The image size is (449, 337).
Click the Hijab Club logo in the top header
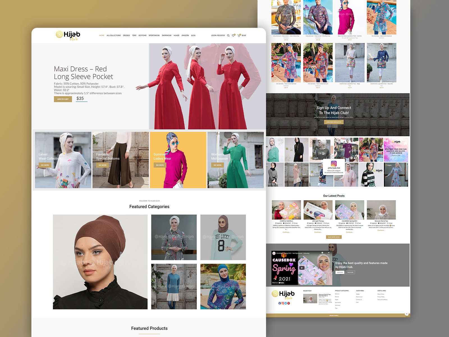tap(68, 35)
